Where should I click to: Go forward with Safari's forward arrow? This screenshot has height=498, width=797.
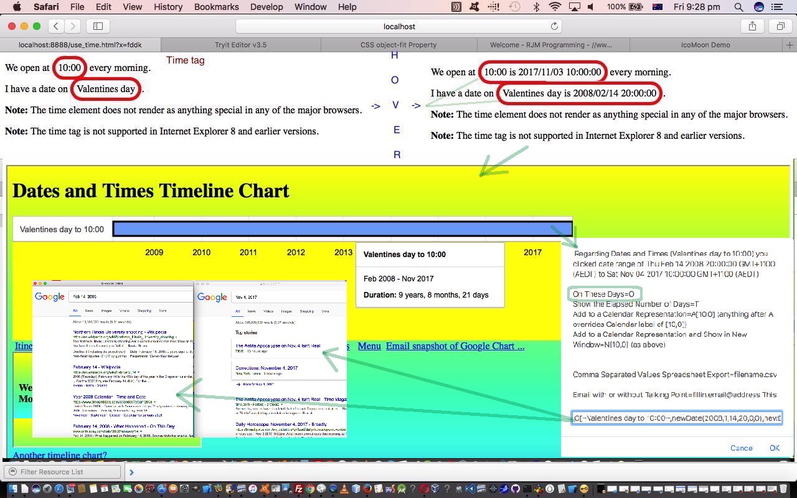point(73,26)
